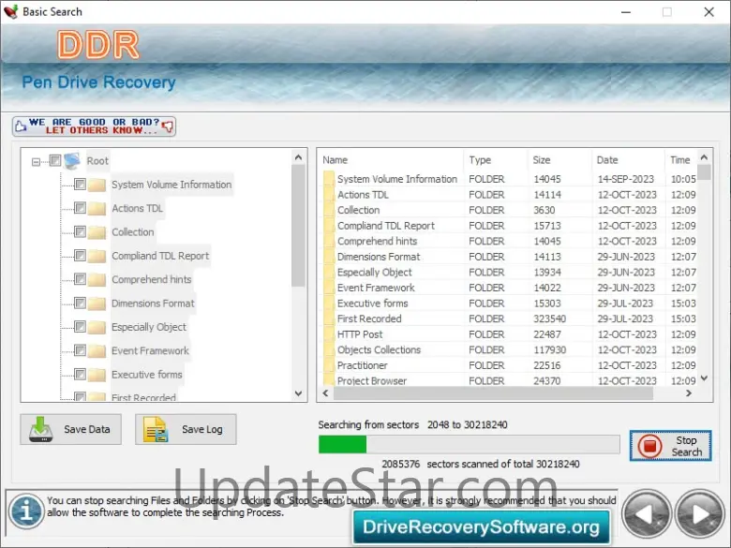
Task: Click file list horizontal scroll left arrow
Action: (325, 393)
